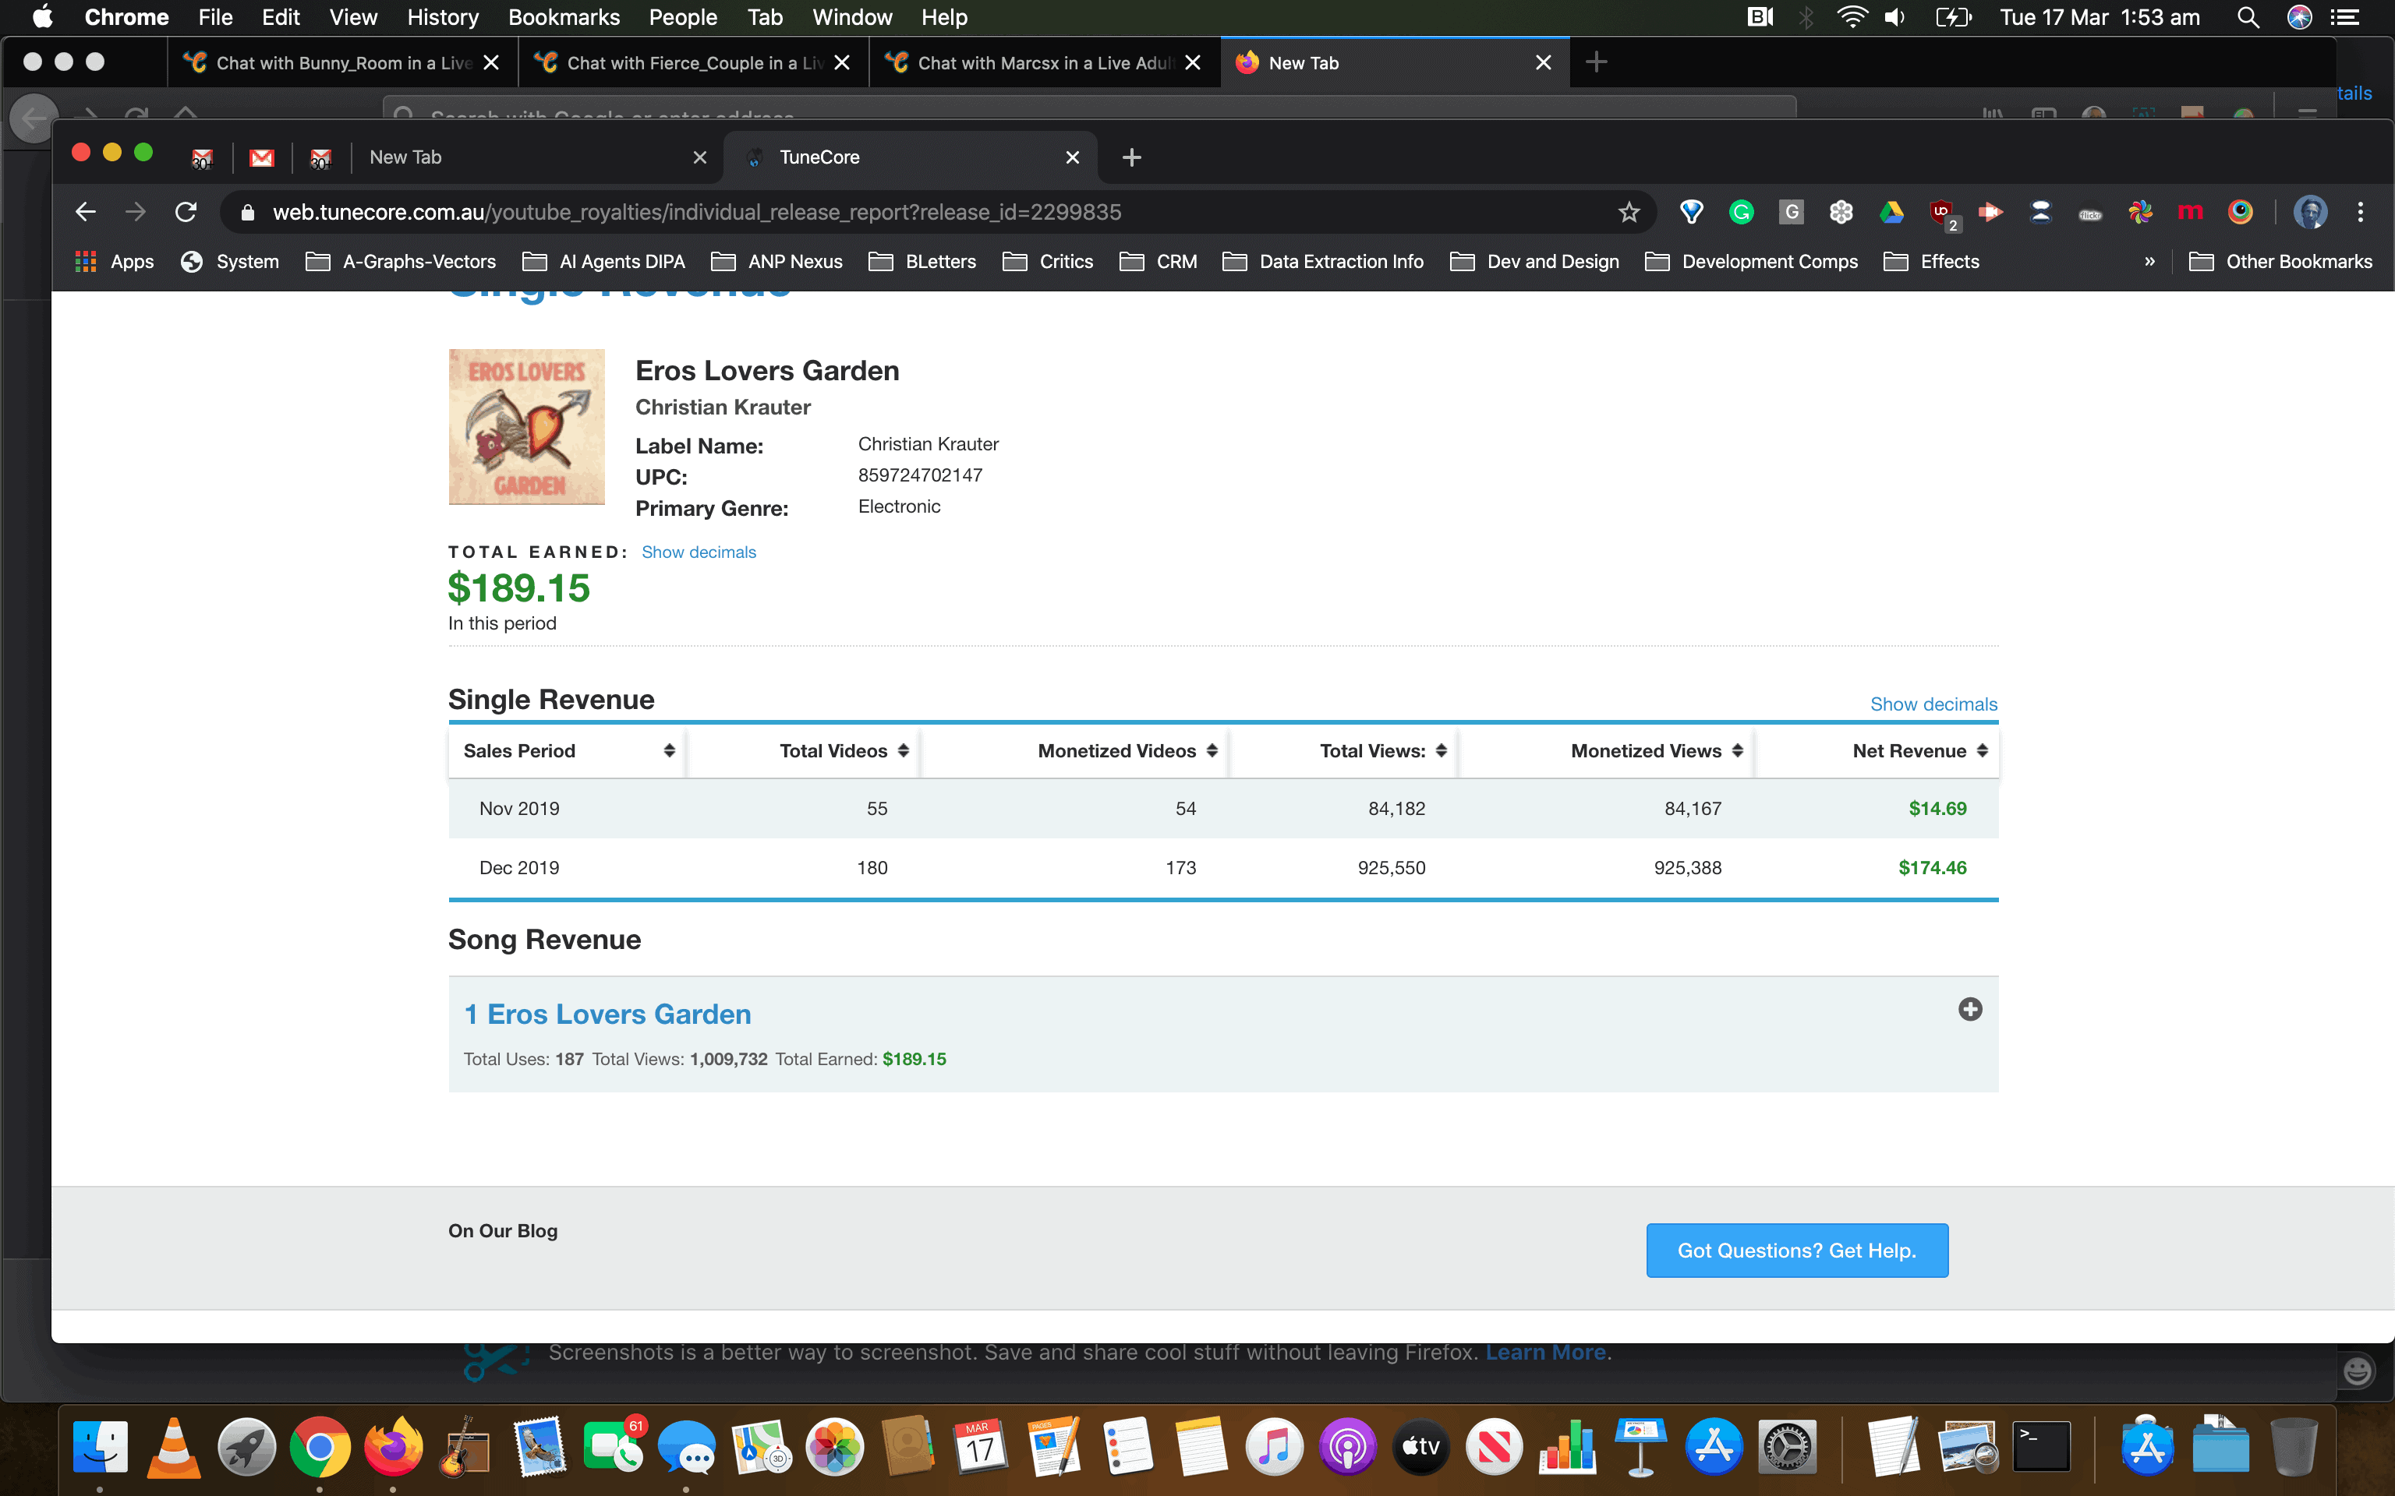Open Messages in the Dock
Viewport: 2395px width, 1496px height.
(x=686, y=1447)
